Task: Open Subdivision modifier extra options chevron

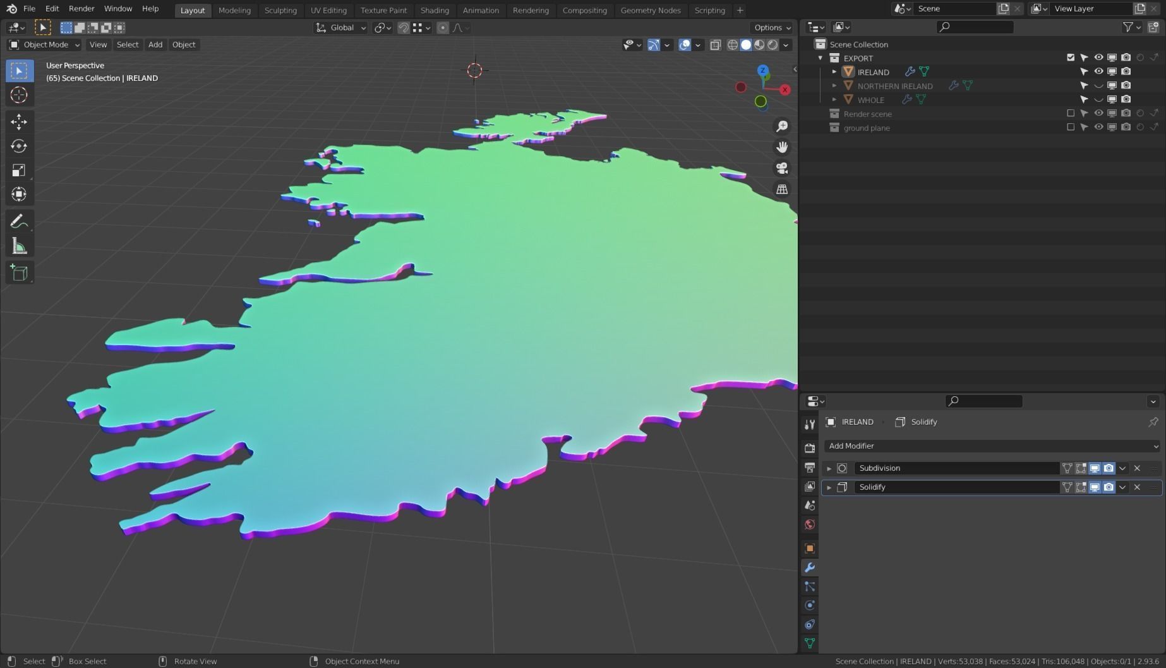Action: (x=1122, y=468)
